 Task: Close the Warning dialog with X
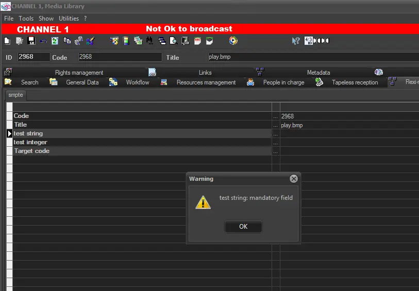click(293, 179)
